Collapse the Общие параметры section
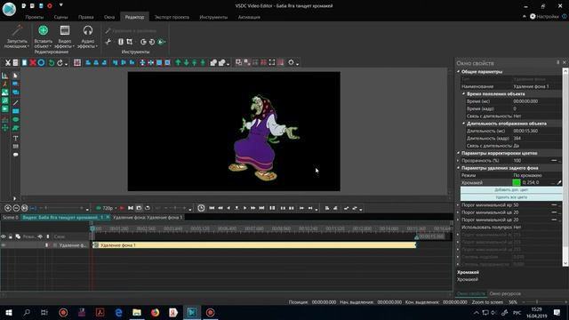The height and width of the screenshot is (320, 569). [x=459, y=71]
